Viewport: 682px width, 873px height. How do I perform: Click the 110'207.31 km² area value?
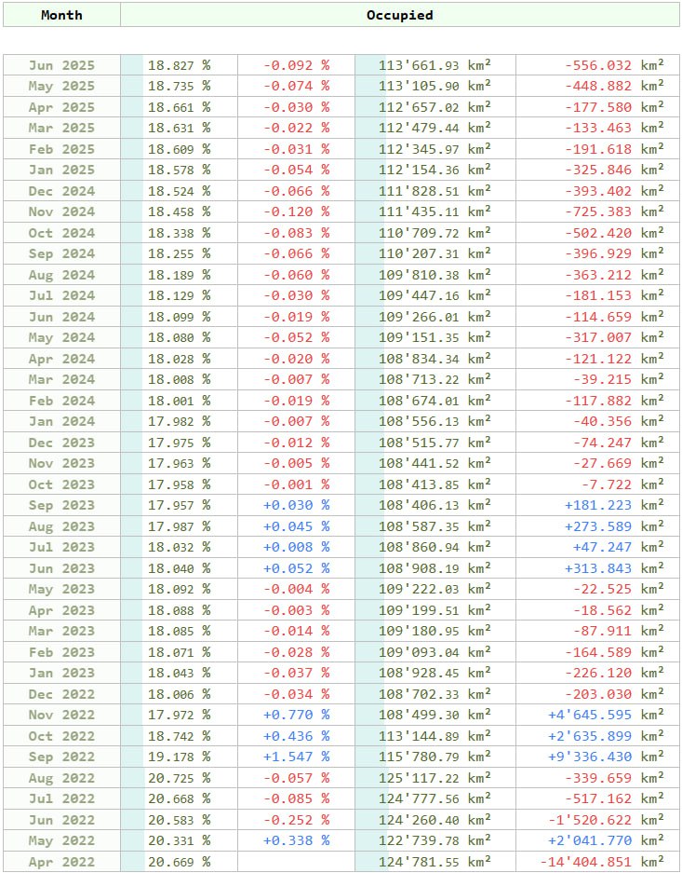pos(435,253)
